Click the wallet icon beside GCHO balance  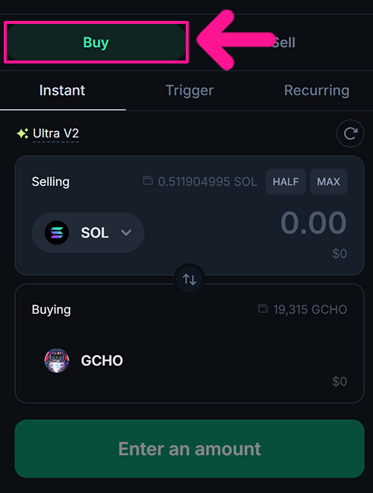[263, 308]
